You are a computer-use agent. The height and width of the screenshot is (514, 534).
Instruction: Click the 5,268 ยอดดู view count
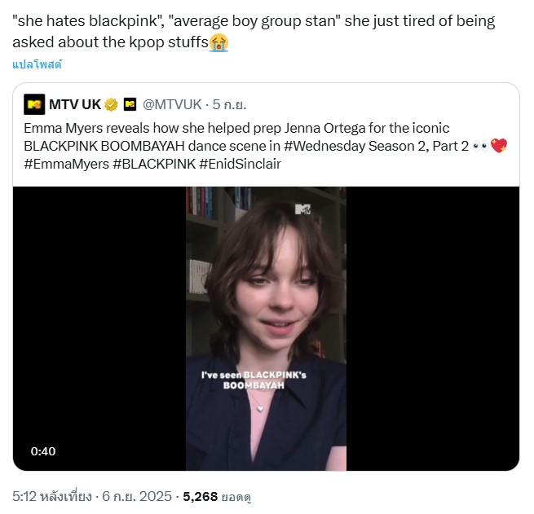217,497
